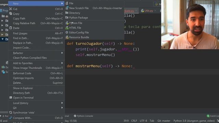Screen dimensions: 219x123
Task: Select Copy Relative Path
Action: point(36,23)
